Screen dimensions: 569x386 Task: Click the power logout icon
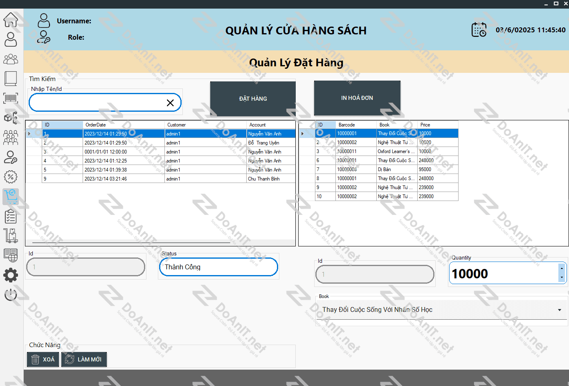tap(11, 295)
